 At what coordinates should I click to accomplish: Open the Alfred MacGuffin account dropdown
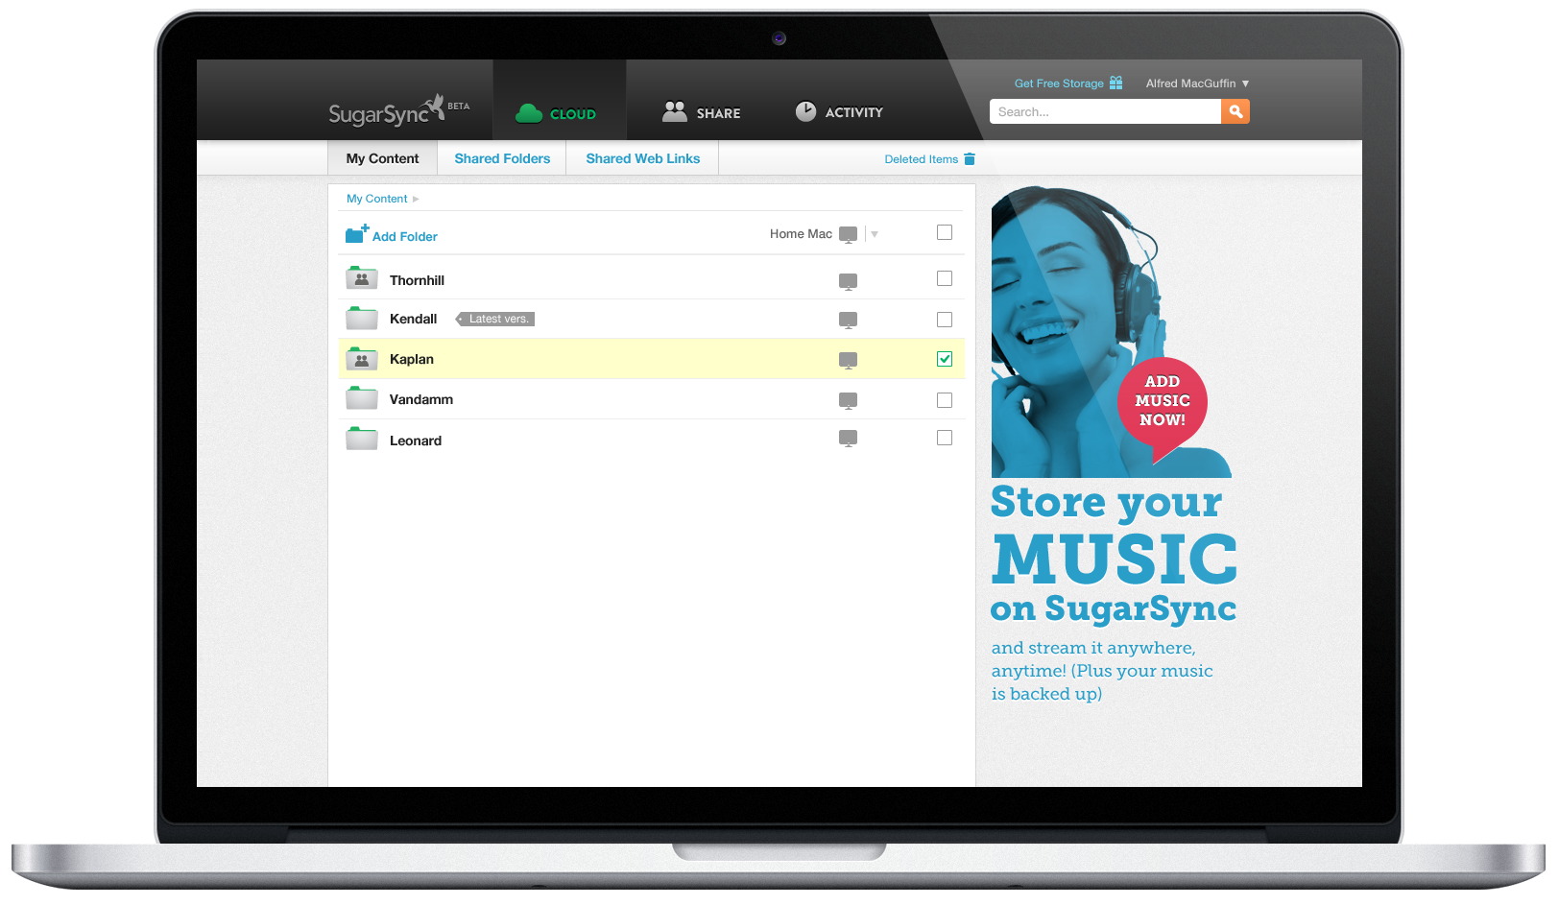click(x=1197, y=83)
